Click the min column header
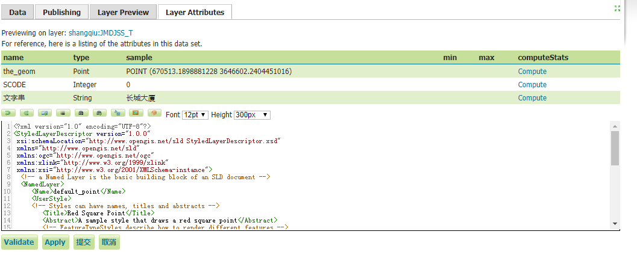Viewport: 637px width, 255px height. coord(450,58)
